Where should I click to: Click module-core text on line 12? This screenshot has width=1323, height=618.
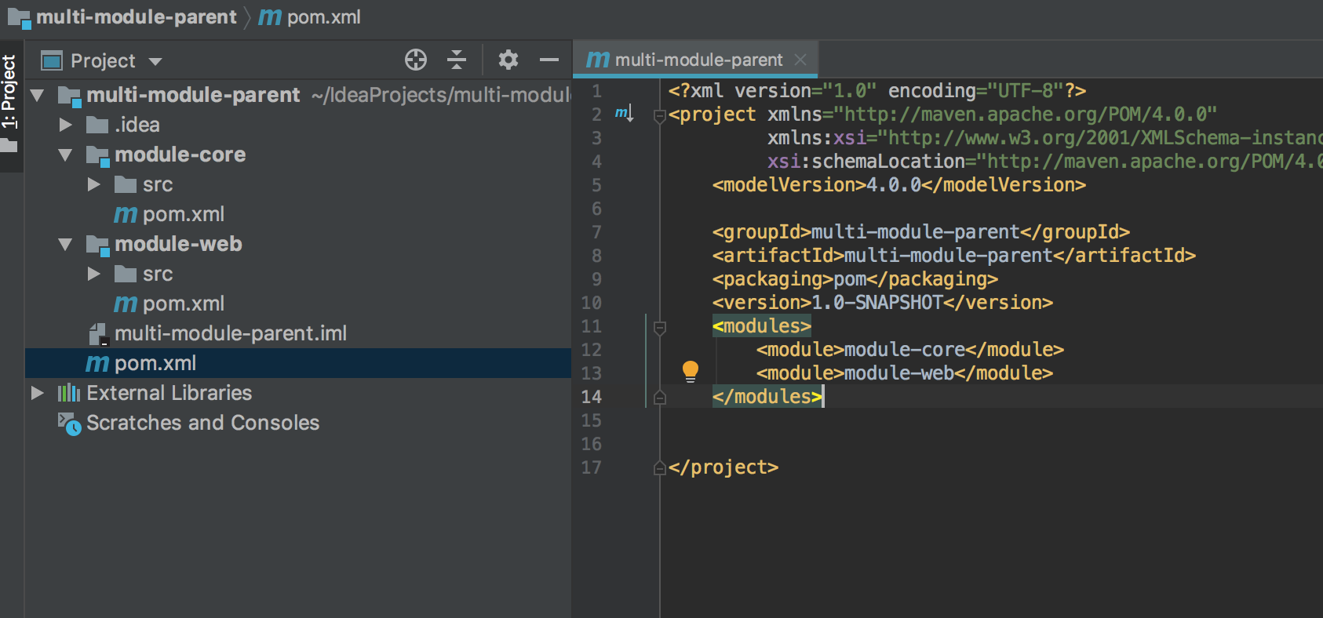[905, 349]
